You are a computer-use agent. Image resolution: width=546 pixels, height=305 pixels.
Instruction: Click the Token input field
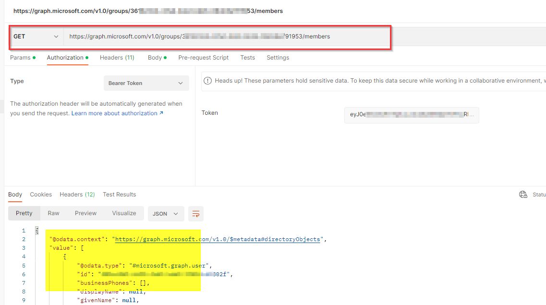click(412, 115)
